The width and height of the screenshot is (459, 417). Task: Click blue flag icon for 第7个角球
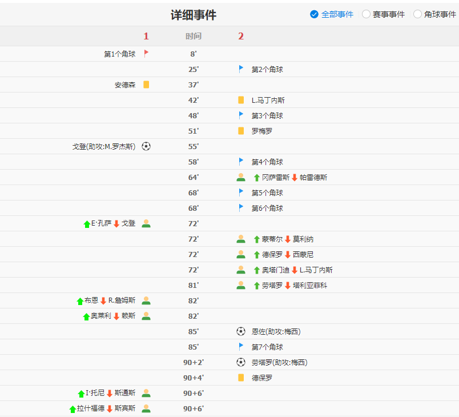point(241,347)
